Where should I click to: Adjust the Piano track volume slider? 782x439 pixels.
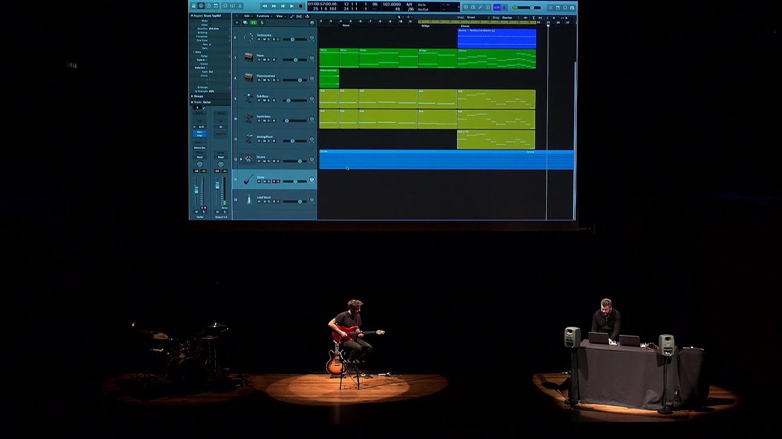(x=296, y=60)
